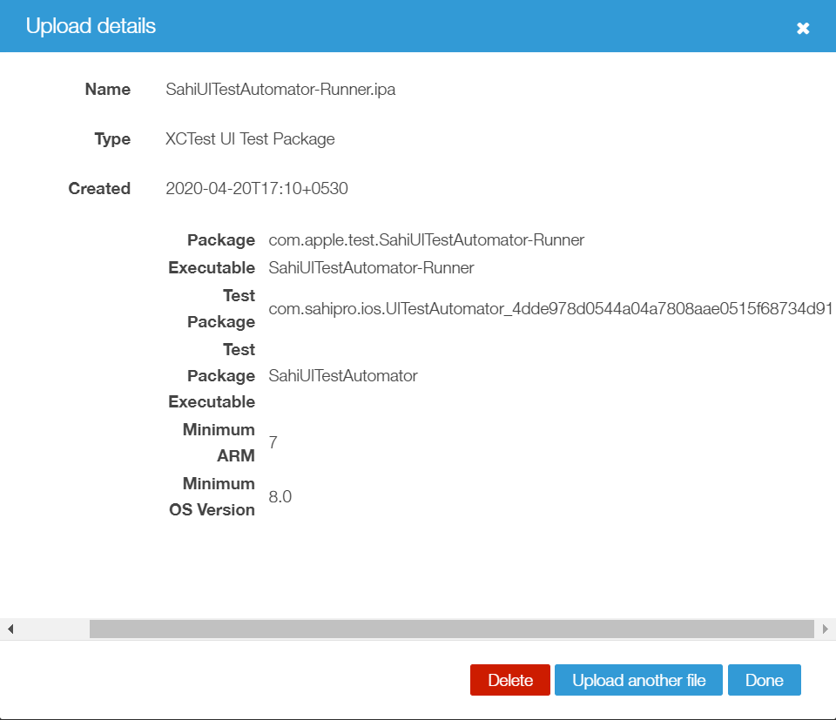Click the horizontal scrollbar right arrow
This screenshot has width=836, height=720.
pyautogui.click(x=825, y=628)
